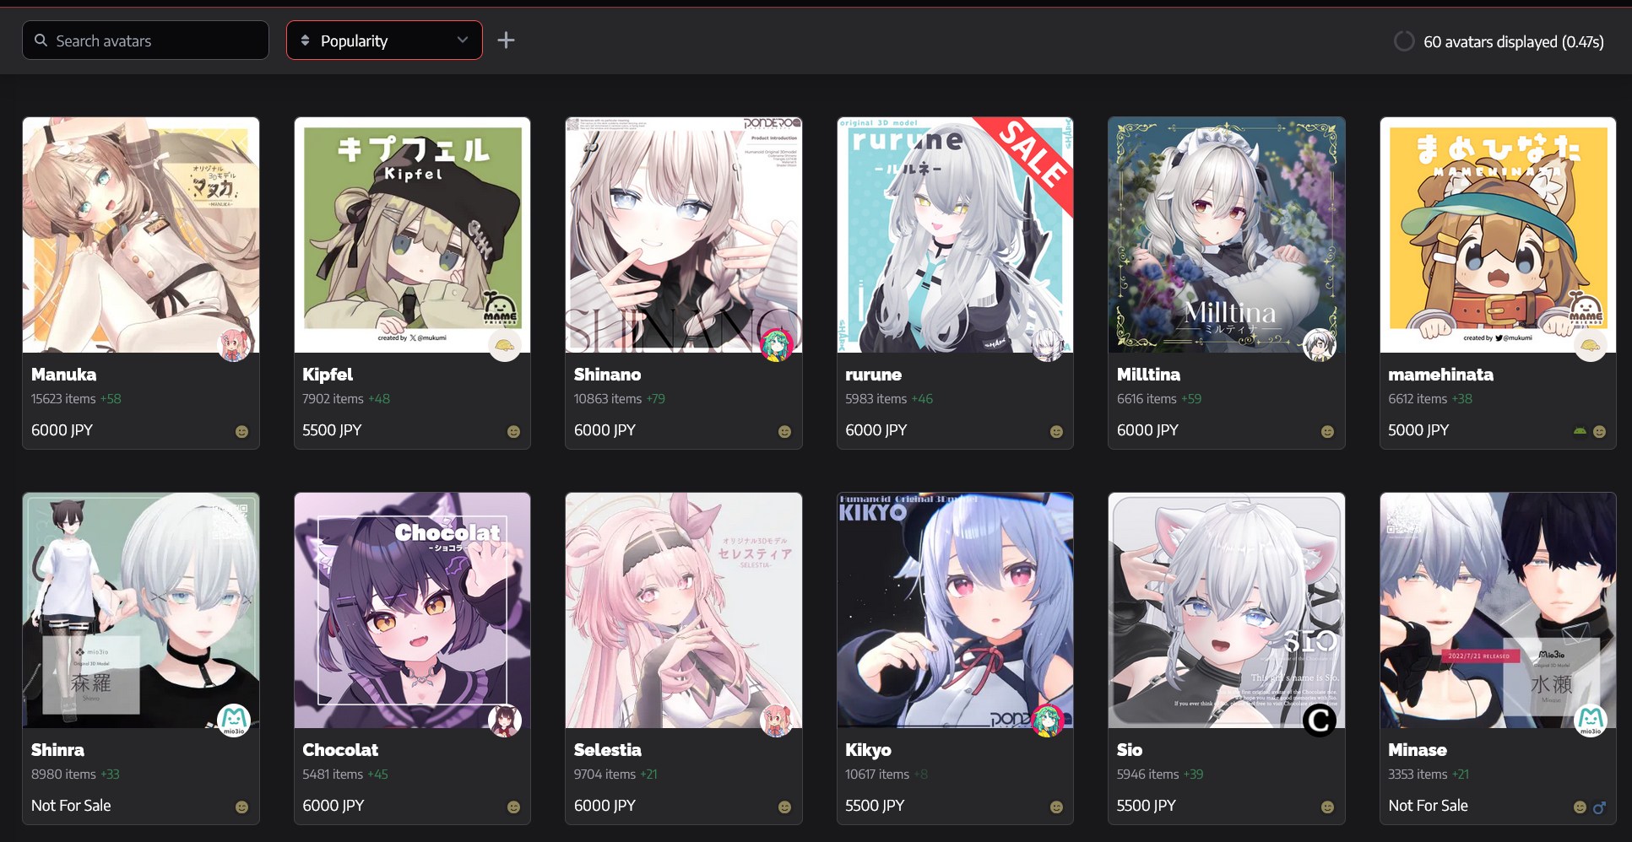Click the smiley icon on mamehinata card
Screen dimensions: 1632x842
point(1599,432)
